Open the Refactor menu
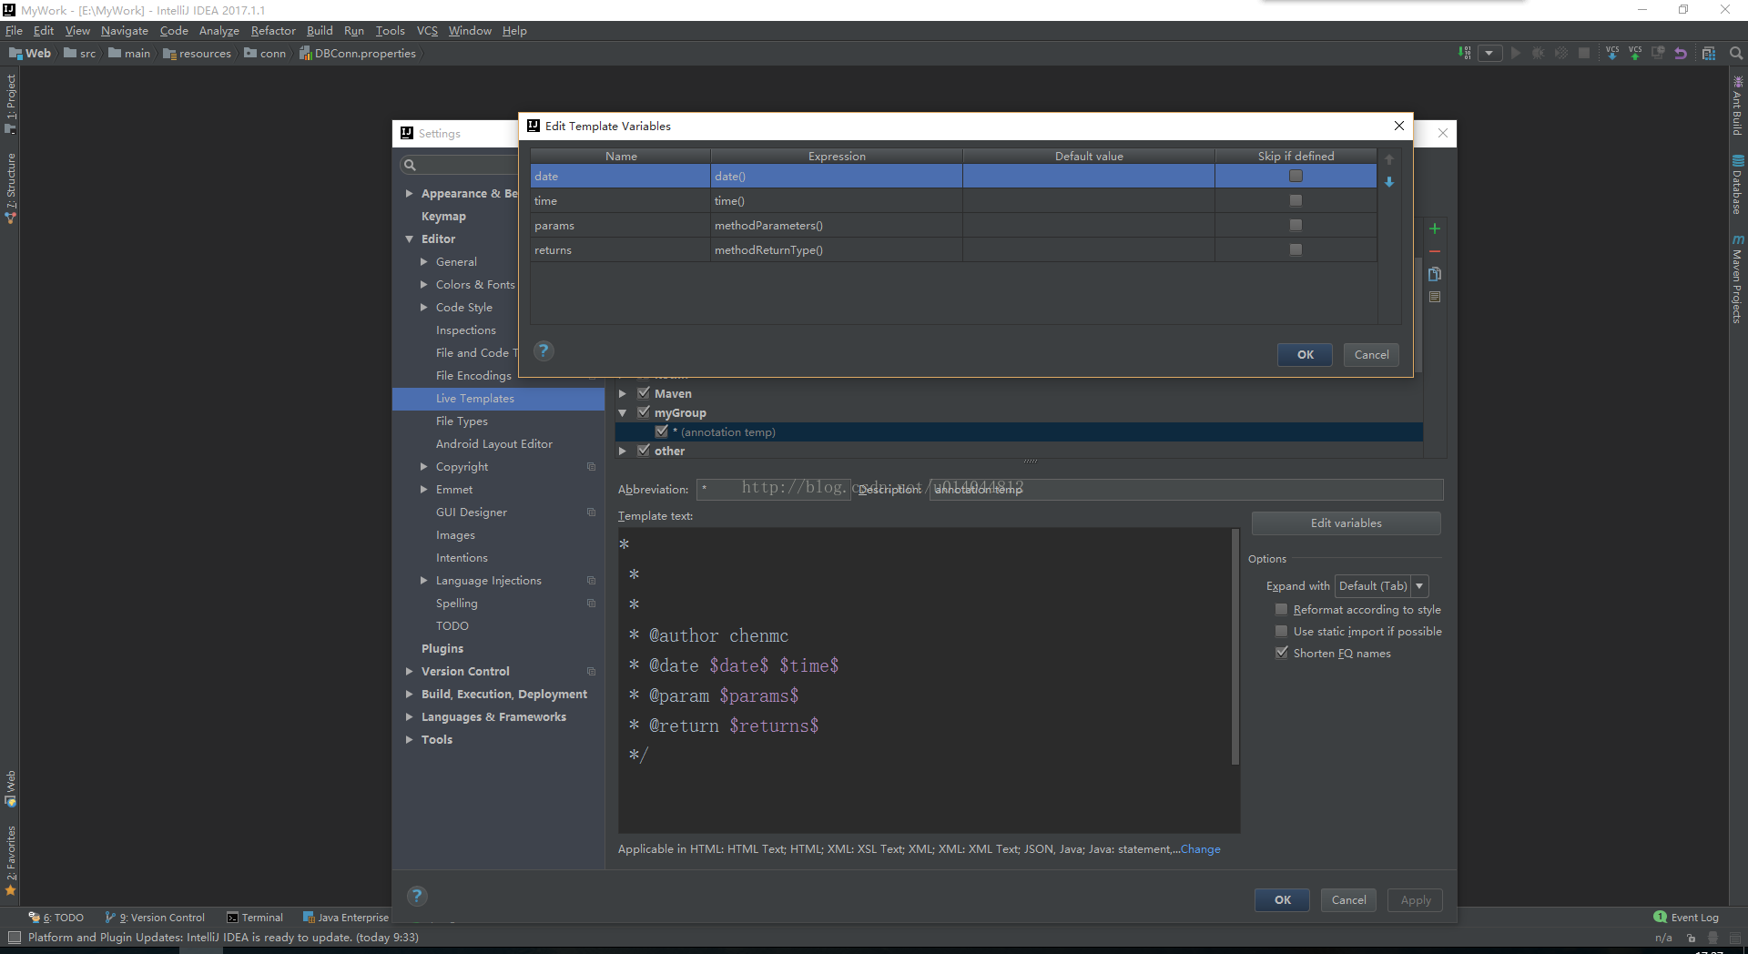Viewport: 1748px width, 954px height. (273, 30)
